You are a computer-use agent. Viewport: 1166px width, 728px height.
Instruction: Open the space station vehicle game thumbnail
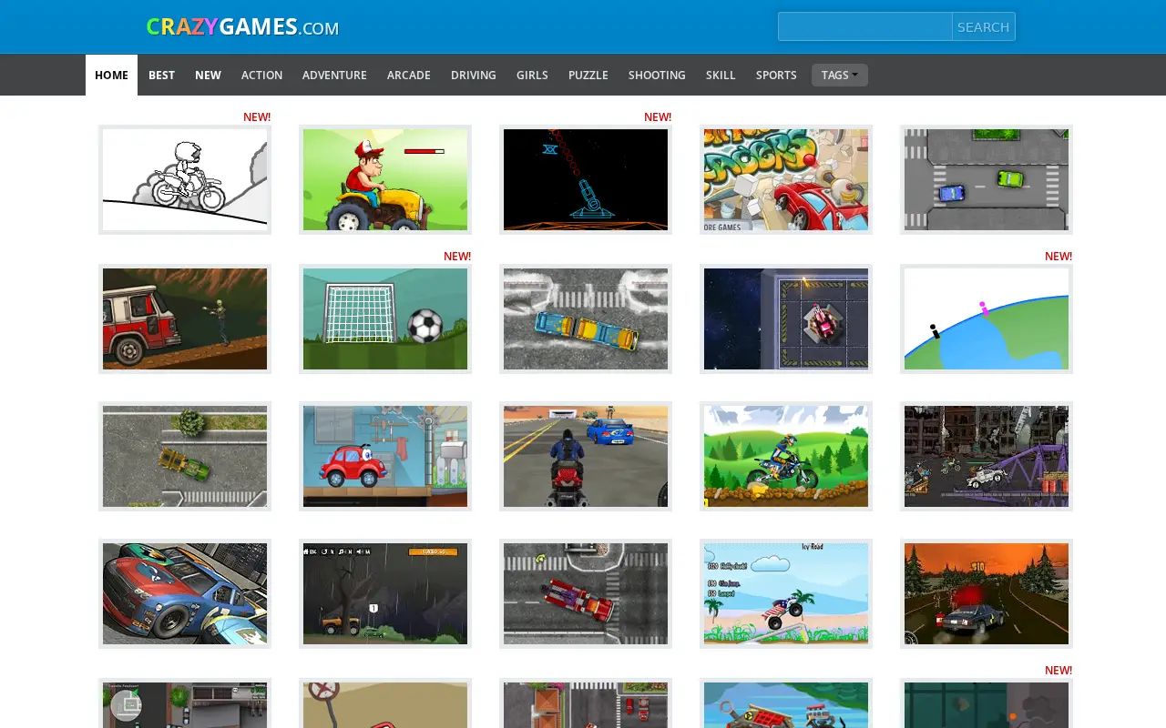click(786, 318)
